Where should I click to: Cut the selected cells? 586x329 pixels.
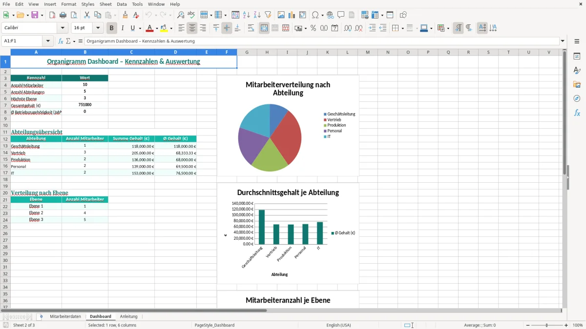87,15
